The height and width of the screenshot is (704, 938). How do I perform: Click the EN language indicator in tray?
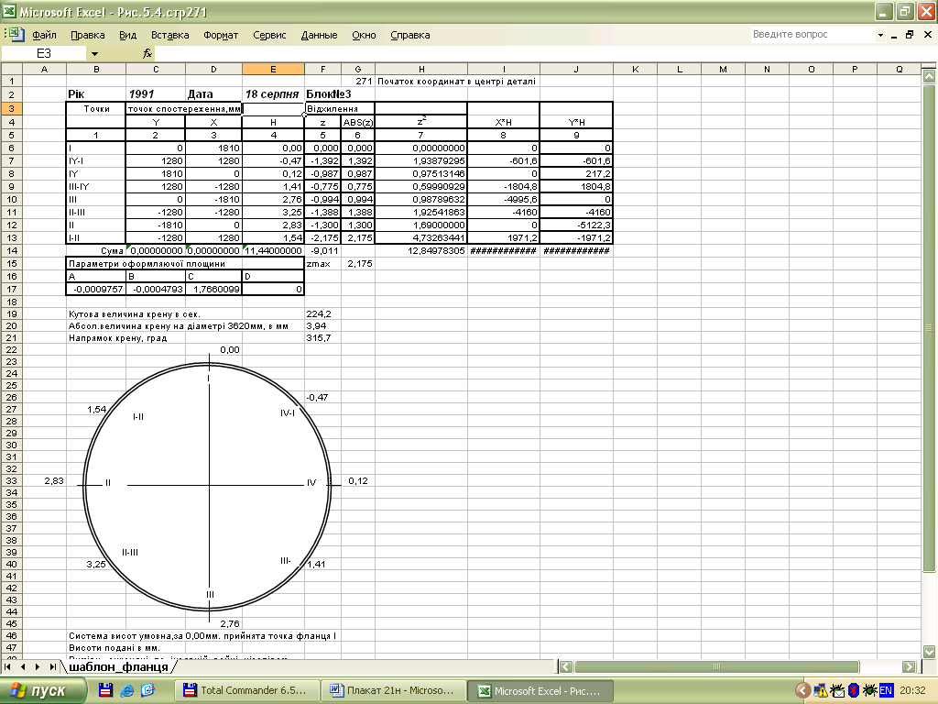(886, 690)
